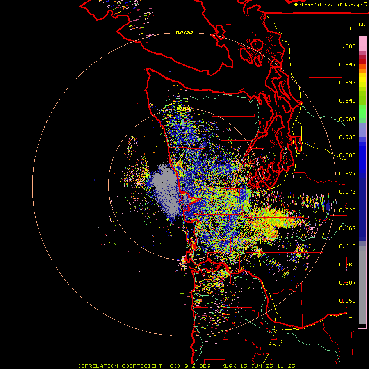Screen dimensions: 369x369
Task: Click the 0.413 color scale value
Action: pyautogui.click(x=347, y=246)
